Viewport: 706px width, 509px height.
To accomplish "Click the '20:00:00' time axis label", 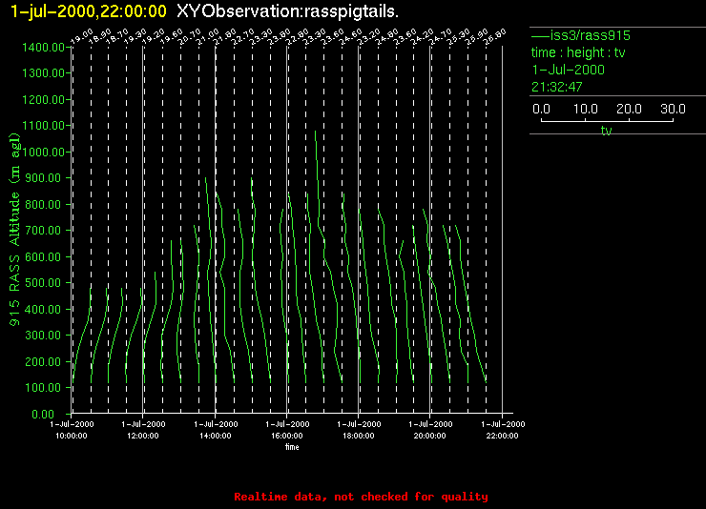I will [430, 436].
